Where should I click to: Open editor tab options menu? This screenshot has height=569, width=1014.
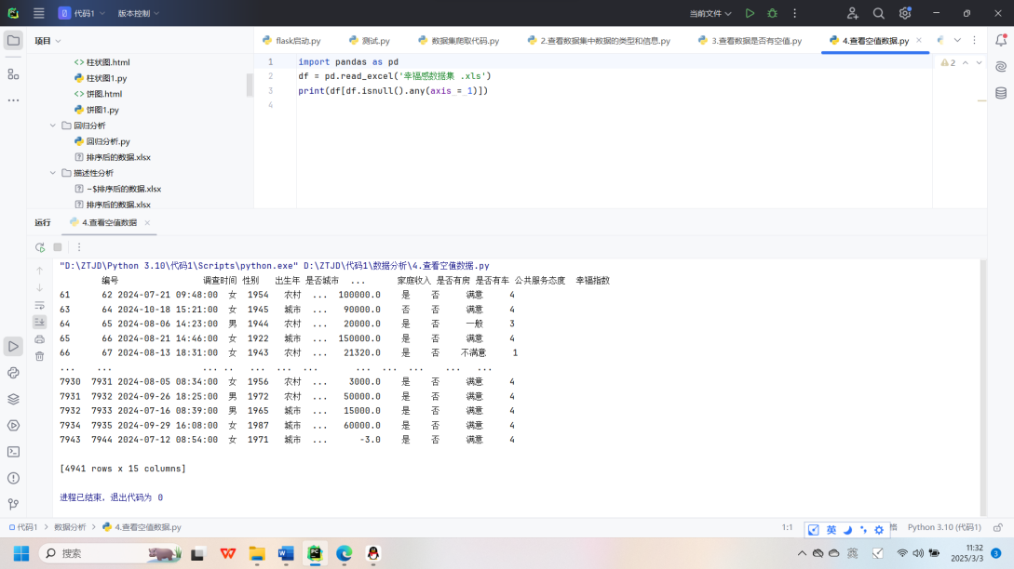click(975, 40)
